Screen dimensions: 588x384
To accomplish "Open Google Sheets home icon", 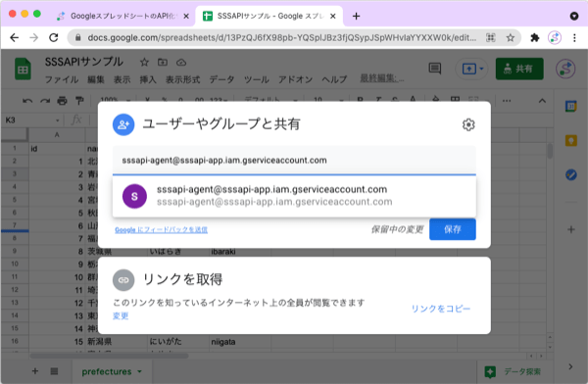I will click(x=23, y=69).
